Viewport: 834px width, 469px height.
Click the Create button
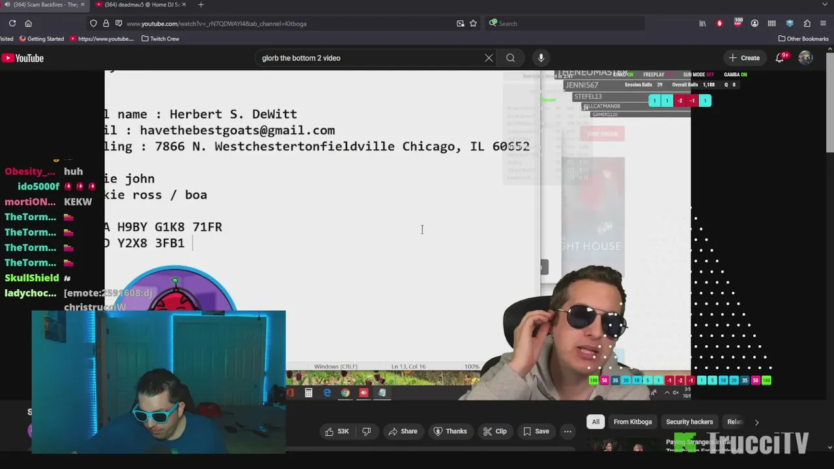[744, 58]
